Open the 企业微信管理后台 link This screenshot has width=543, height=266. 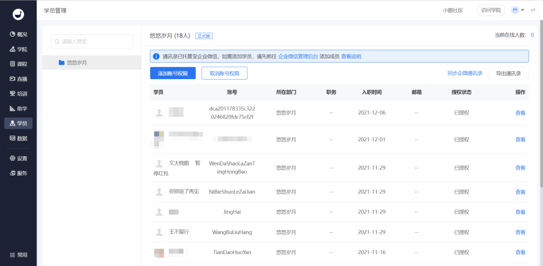pyautogui.click(x=298, y=57)
